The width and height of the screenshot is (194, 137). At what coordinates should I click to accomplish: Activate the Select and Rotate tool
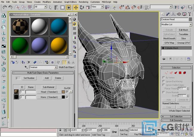click(82, 7)
